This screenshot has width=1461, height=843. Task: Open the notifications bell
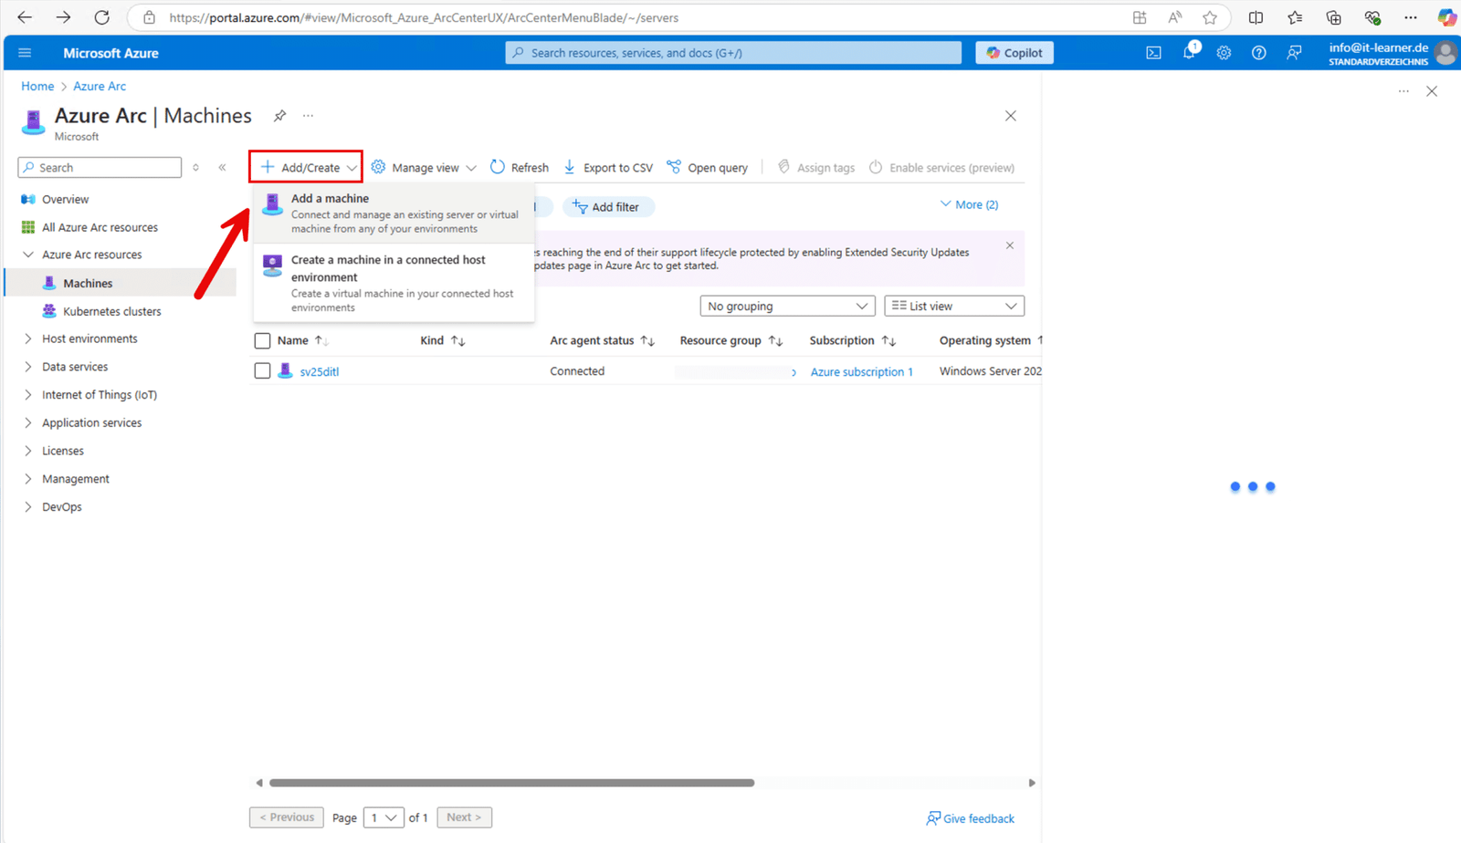[x=1188, y=52]
